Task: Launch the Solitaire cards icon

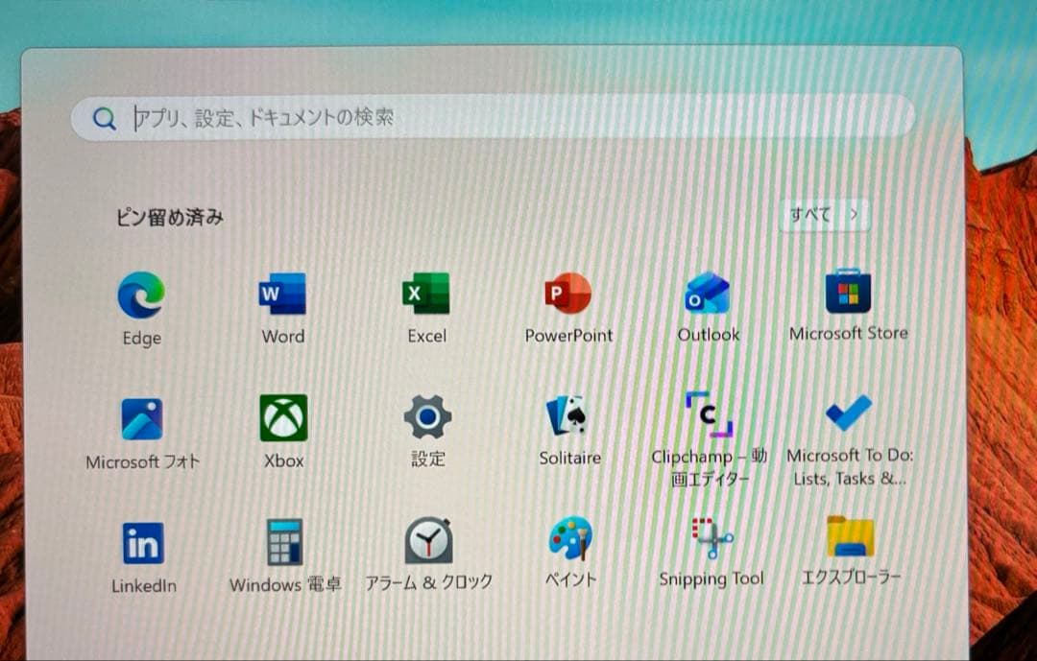Action: (x=568, y=415)
